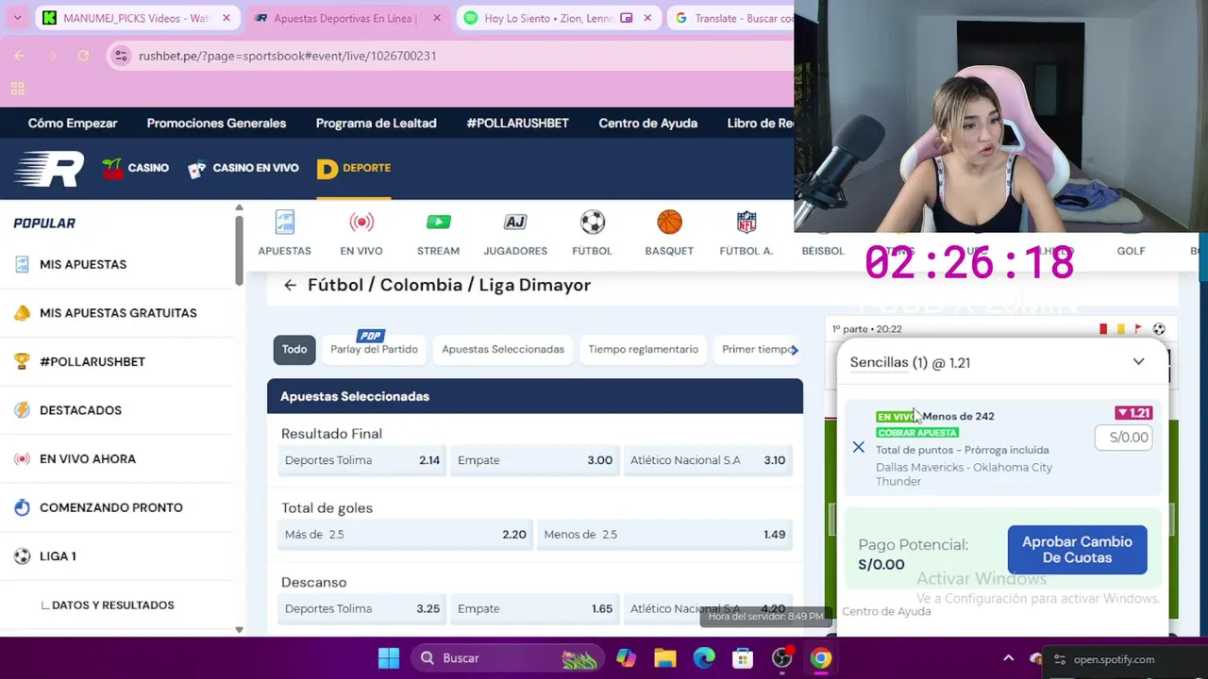Bet on Atlético Nacional 3.10 final result
Image resolution: width=1208 pixels, height=679 pixels.
tap(708, 460)
